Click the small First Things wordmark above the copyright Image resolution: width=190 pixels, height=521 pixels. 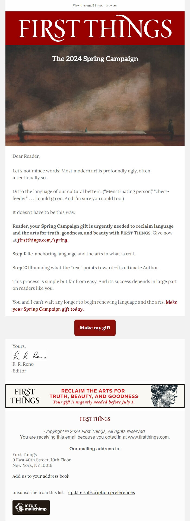(95, 419)
